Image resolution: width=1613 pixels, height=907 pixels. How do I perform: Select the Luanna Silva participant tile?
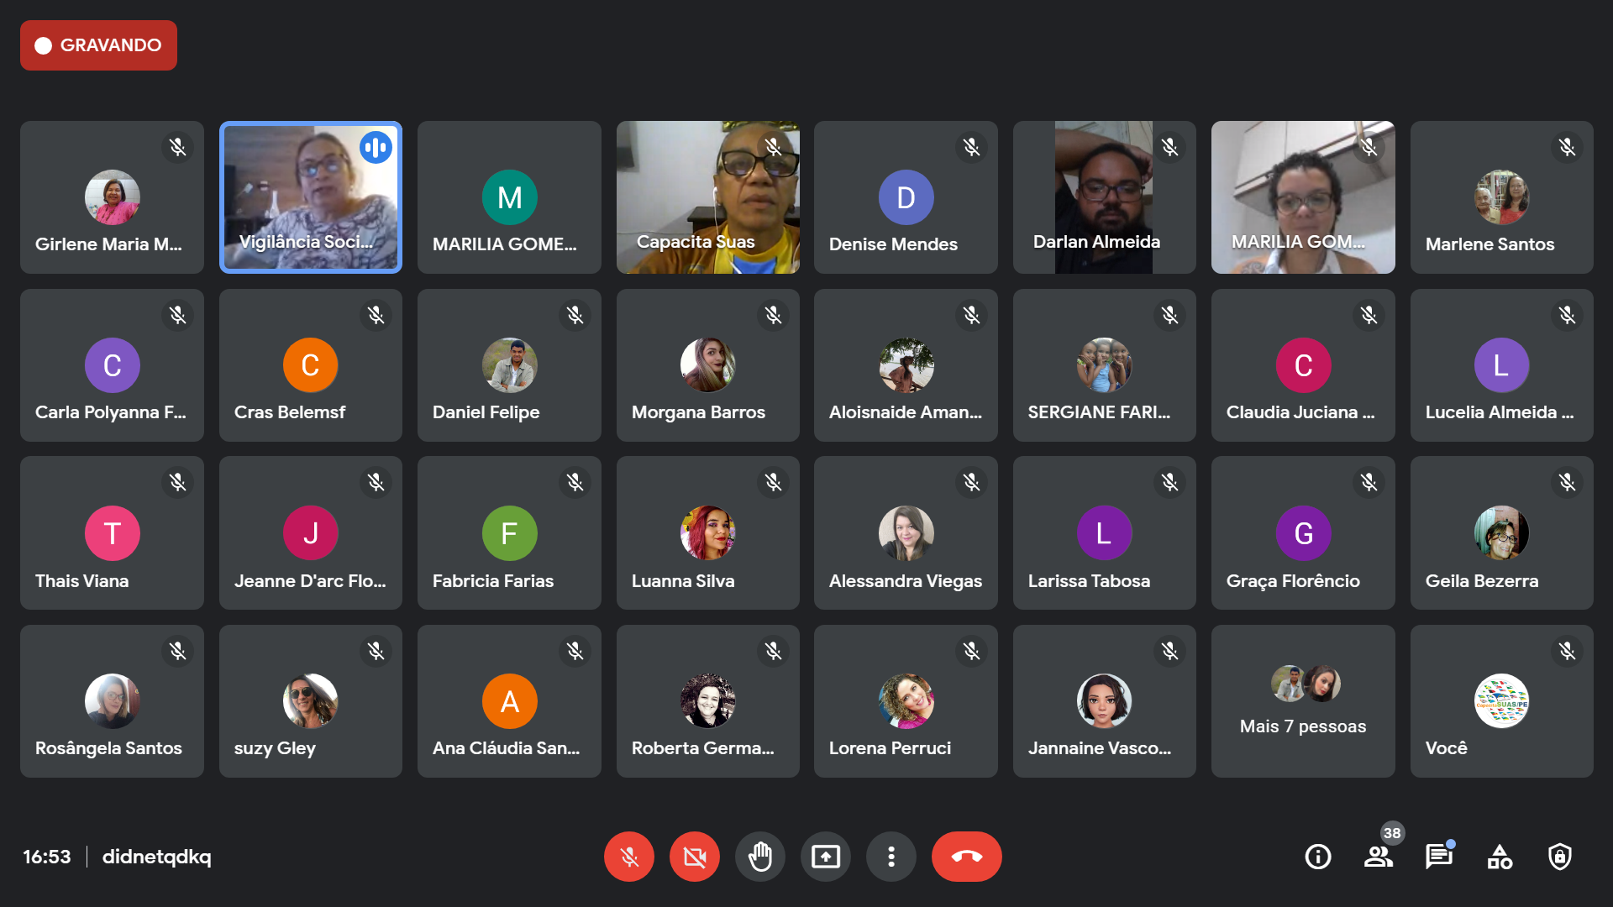(x=708, y=533)
